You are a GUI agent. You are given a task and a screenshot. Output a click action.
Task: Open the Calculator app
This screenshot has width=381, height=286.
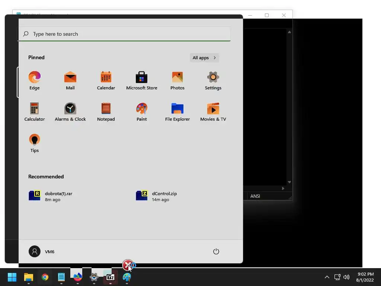point(35,112)
